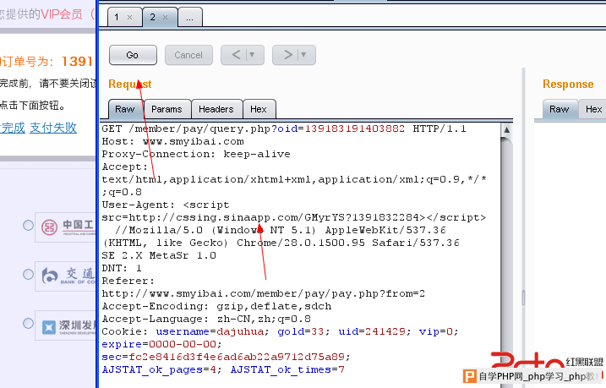Select Repeater tab 2
The image size is (606, 388).
(x=153, y=18)
